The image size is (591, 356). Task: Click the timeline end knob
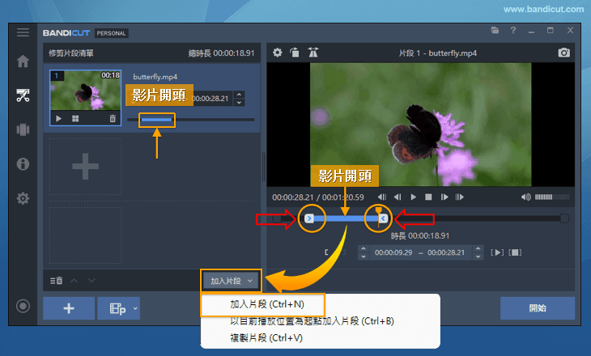click(x=564, y=218)
